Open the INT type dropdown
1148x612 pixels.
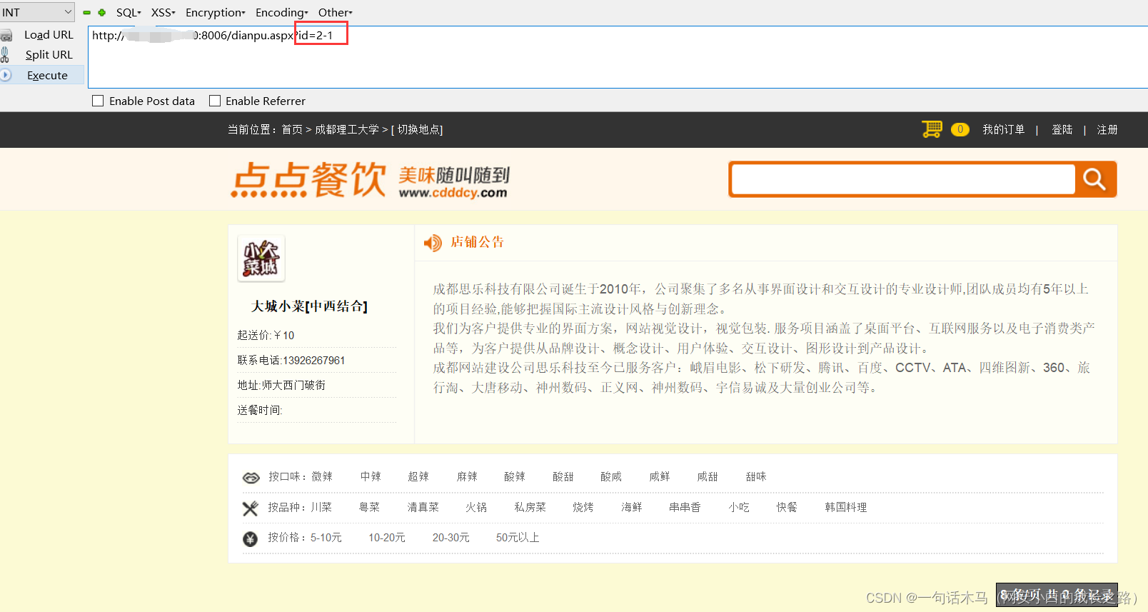pyautogui.click(x=37, y=12)
